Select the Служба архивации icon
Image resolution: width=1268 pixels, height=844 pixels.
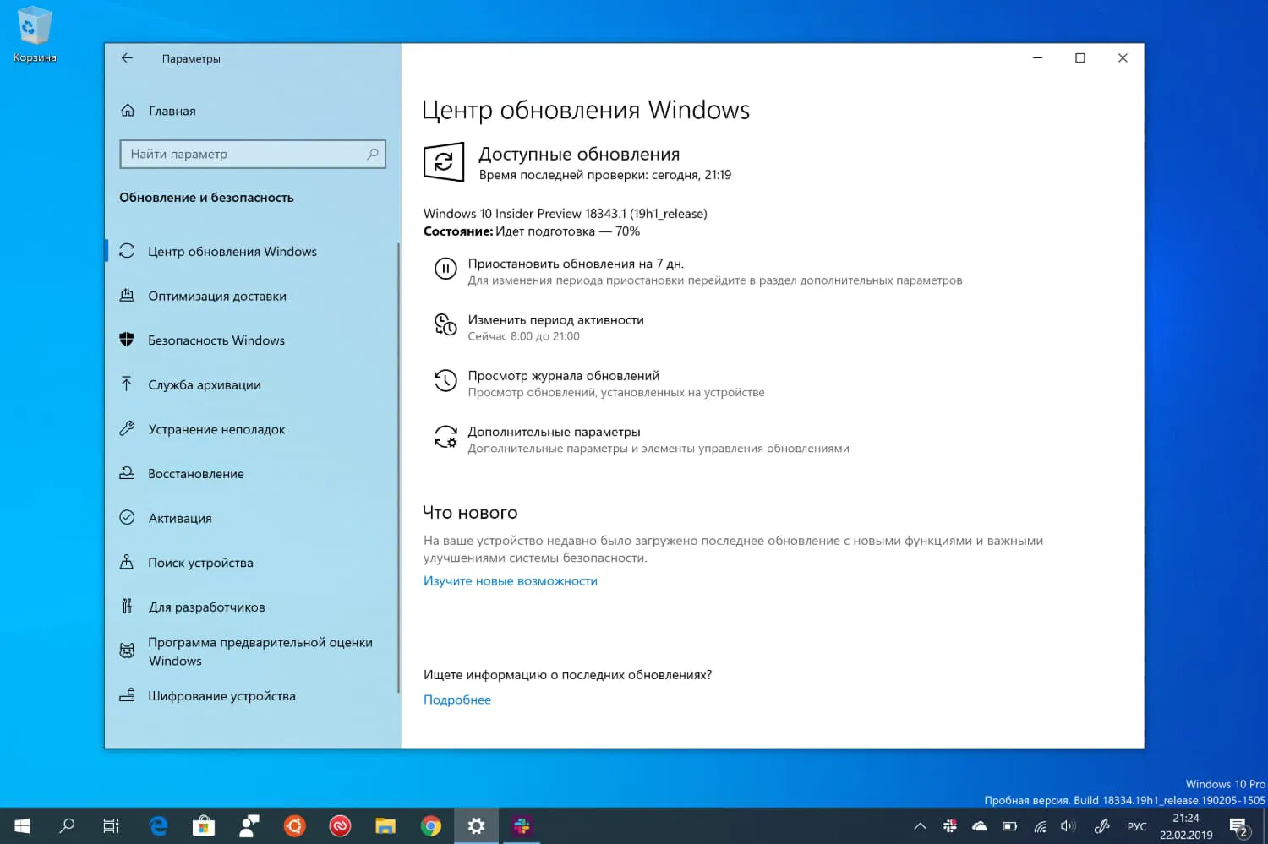click(x=126, y=384)
